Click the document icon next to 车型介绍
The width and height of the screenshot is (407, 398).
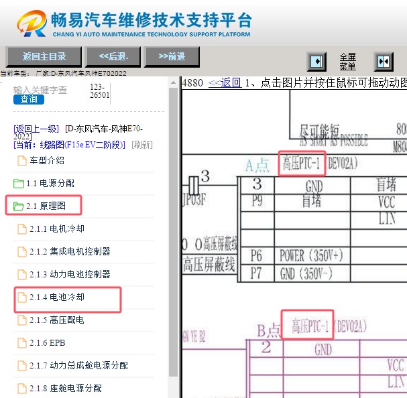pos(22,161)
